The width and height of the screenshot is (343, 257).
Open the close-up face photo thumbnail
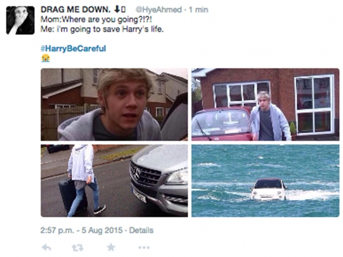(114, 104)
